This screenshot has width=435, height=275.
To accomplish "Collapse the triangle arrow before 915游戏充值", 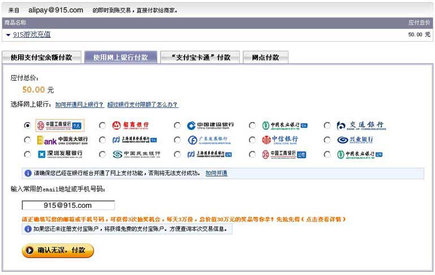I will tap(8, 35).
